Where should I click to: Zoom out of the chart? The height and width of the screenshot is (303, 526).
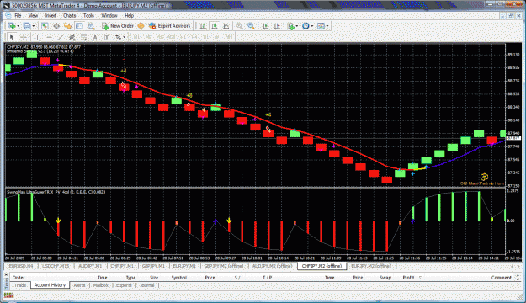tap(251, 26)
